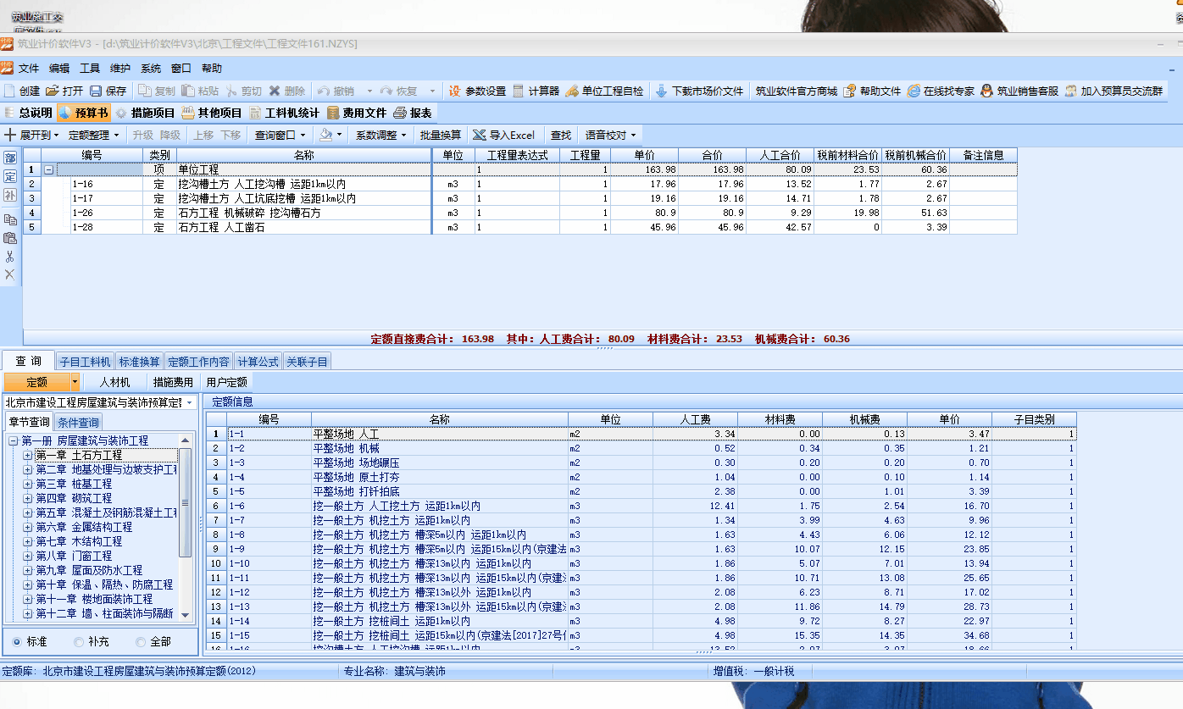Click the 保存 save icon in toolbar
Viewport: 1183px width, 709px height.
[96, 91]
